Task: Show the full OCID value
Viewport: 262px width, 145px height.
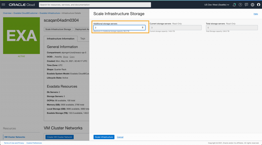Action: pyautogui.click(x=65, y=57)
